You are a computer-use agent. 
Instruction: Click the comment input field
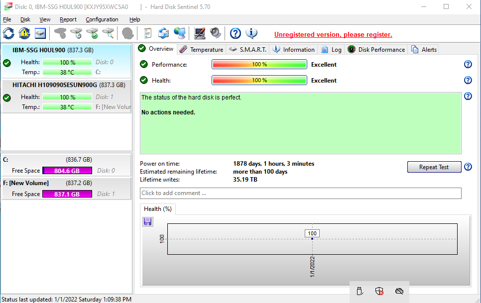[301, 194]
